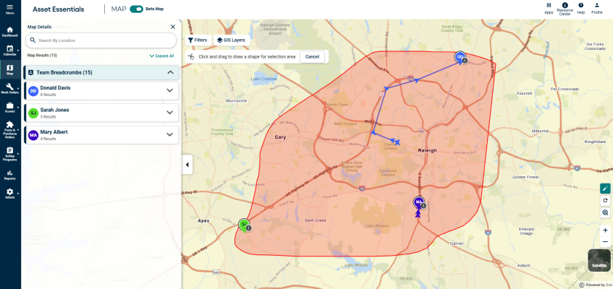Screen dimensions: 613x289
Task: Click the Search By Location field
Action: coord(101,40)
